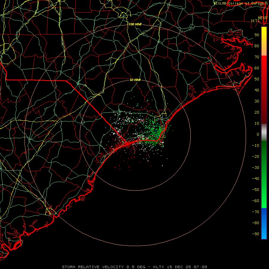The height and width of the screenshot is (269, 269).
Task: Click the 70 value on the velocity scale
Action: (x=257, y=57)
